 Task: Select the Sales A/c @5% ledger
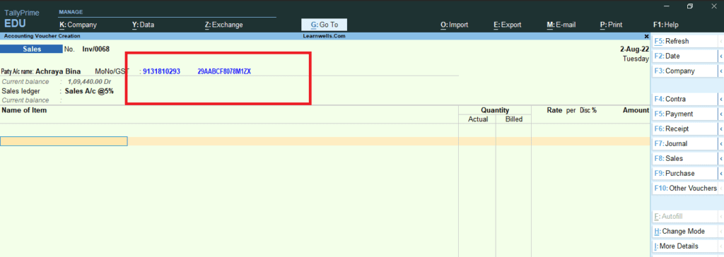pyautogui.click(x=89, y=91)
